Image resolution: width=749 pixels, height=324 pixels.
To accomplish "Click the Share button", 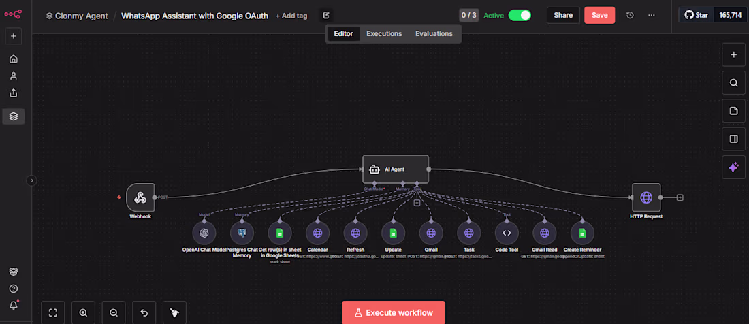I will click(563, 15).
